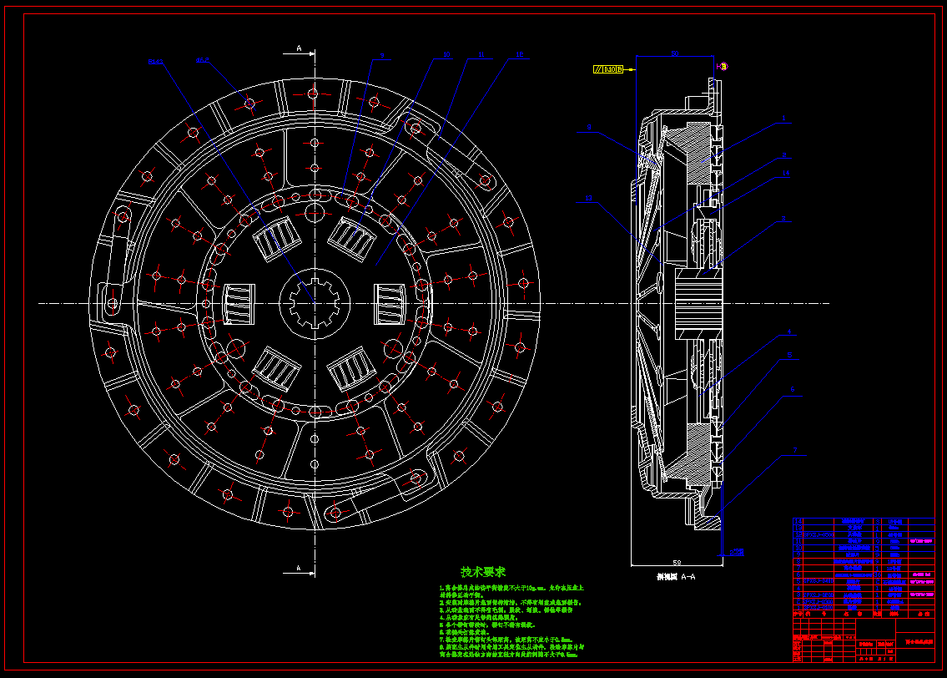Click callout number 11 leader label
The width and height of the screenshot is (947, 678).
481,54
